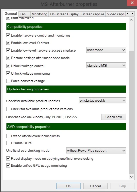
Task: Click the AMD compatibility properties header
Action: pyautogui.click(x=66, y=127)
